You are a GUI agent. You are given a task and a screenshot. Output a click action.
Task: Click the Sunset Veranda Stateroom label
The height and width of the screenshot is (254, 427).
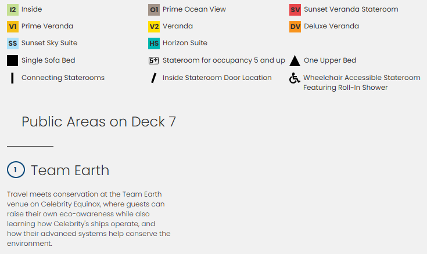tap(351, 9)
